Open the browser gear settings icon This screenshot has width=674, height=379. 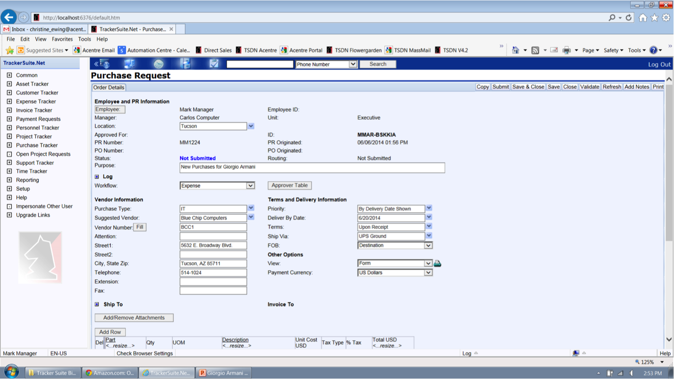[x=666, y=18]
